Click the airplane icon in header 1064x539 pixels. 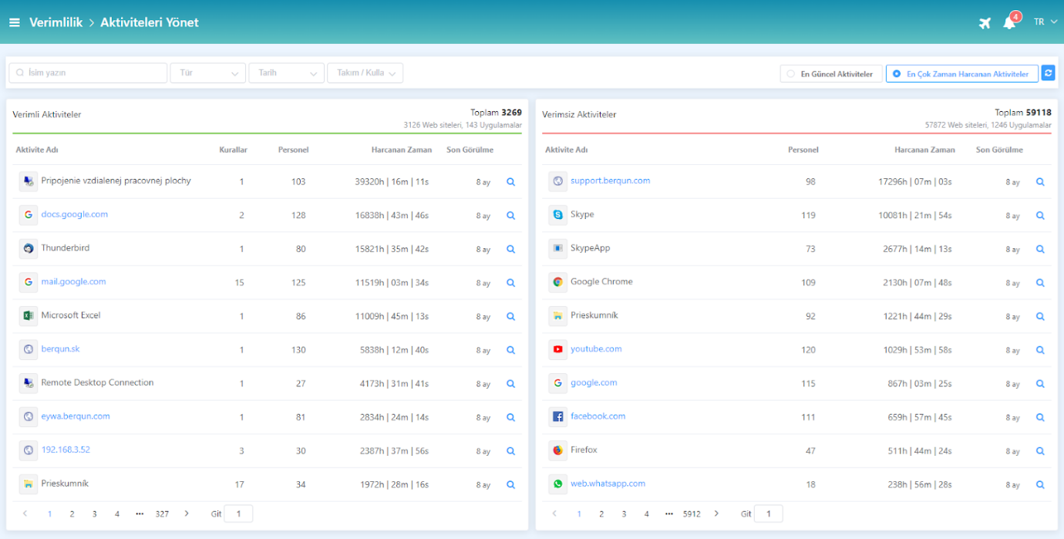(x=984, y=23)
